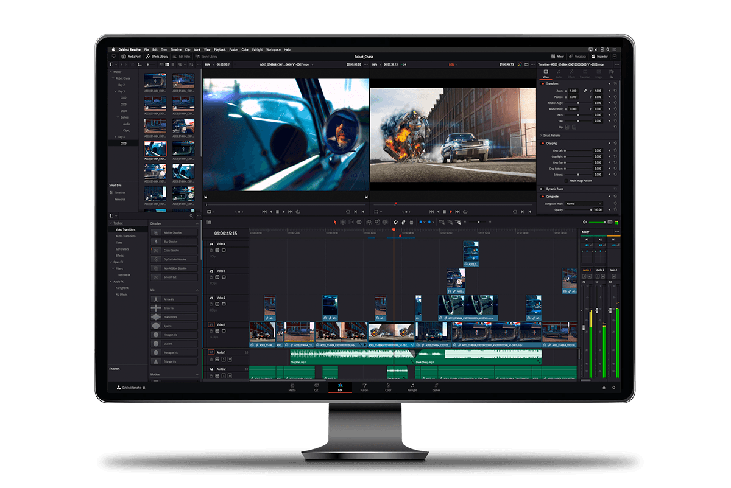Toggle the Dynamic Zoom enable switch
The image size is (731, 488).
pos(543,189)
